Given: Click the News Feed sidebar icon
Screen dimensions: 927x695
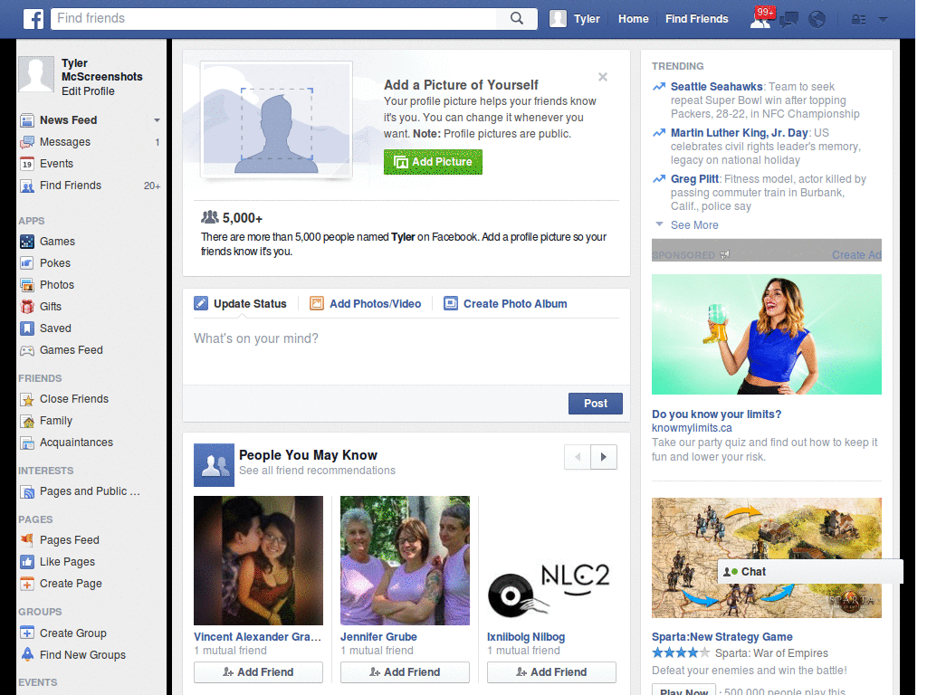Looking at the screenshot, I should 27,120.
